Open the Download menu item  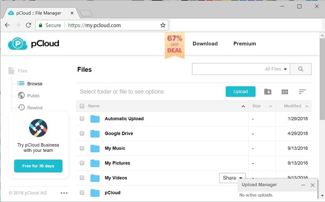pyautogui.click(x=205, y=44)
